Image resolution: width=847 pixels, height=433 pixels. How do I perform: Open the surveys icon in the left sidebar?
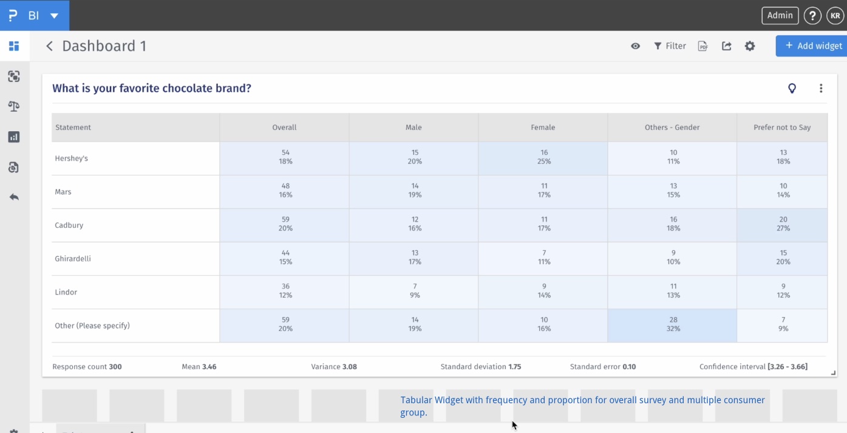13,77
